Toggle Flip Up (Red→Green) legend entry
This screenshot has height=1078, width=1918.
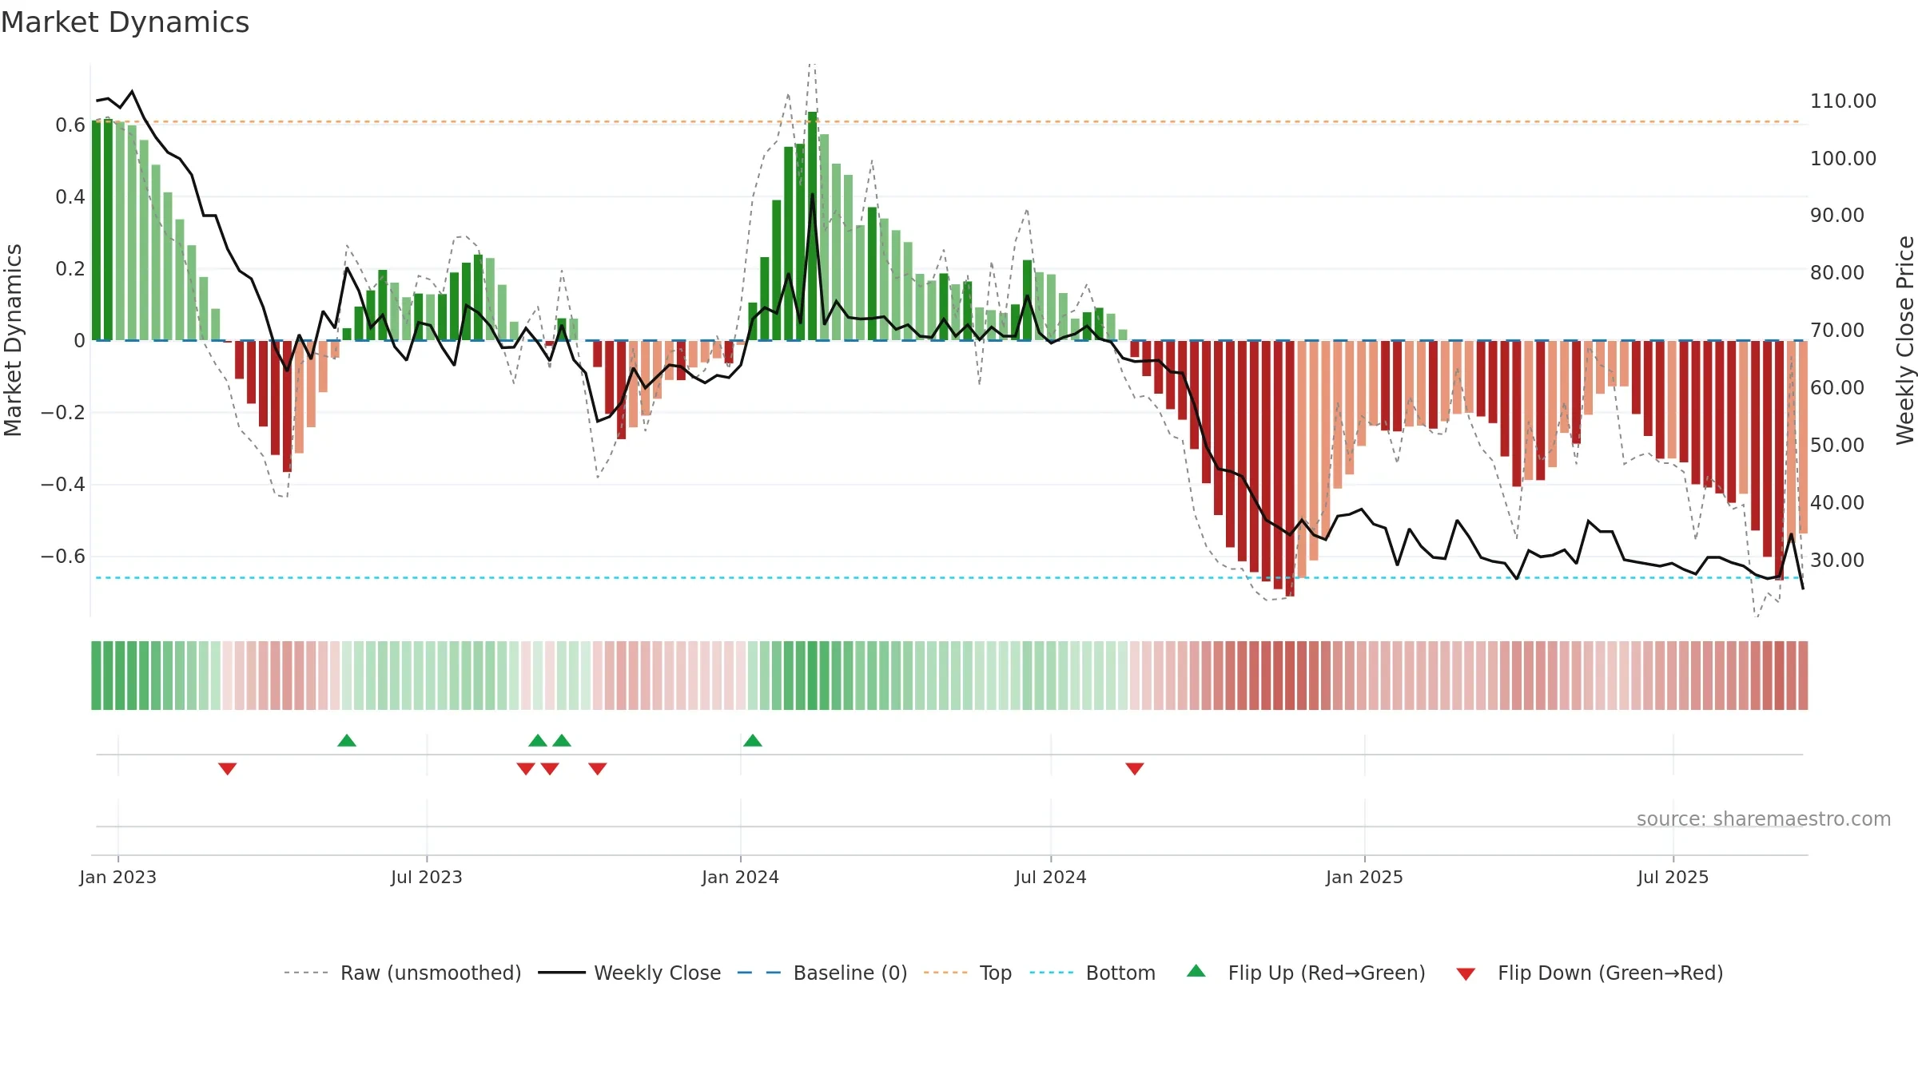1306,973
